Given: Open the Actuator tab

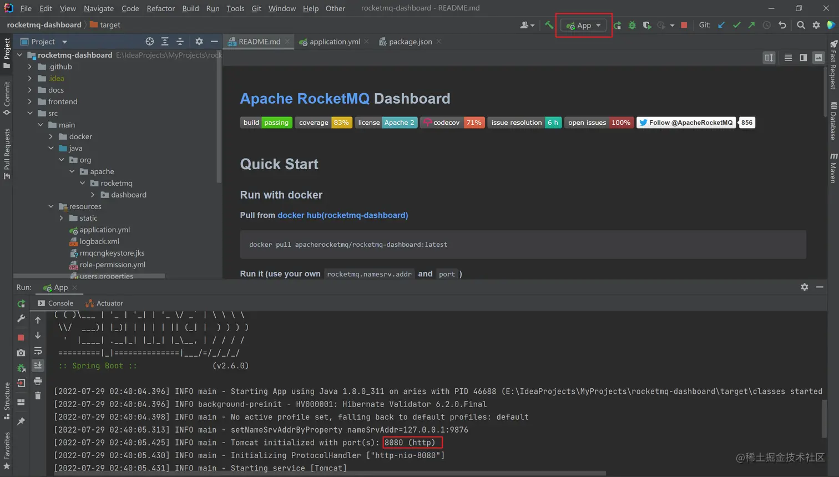Looking at the screenshot, I should 104,303.
